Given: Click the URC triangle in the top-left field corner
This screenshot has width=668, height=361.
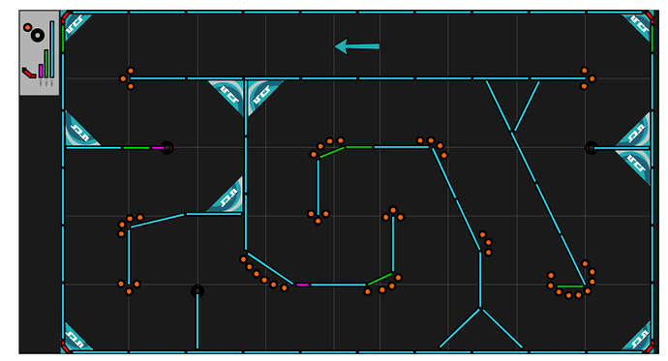Looking at the screenshot, I should point(75,25).
